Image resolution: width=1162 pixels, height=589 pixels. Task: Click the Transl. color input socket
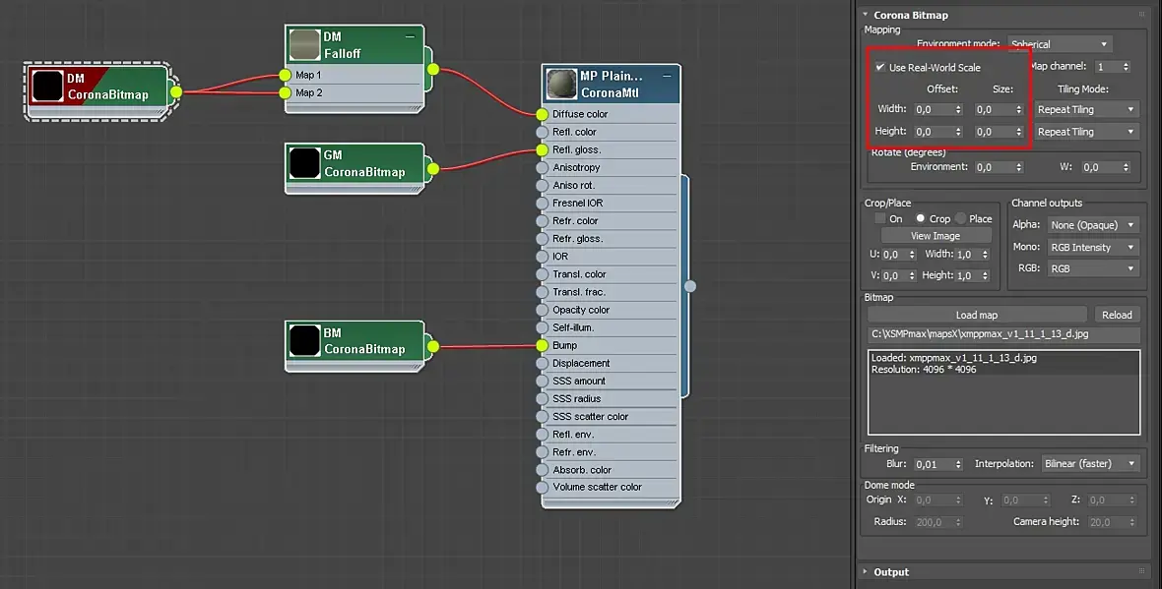543,273
